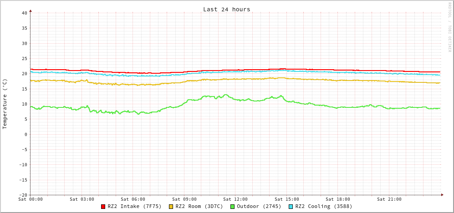Click the arrowhead at the x-axis right end
This screenshot has height=213, width=454.
[x=442, y=195]
